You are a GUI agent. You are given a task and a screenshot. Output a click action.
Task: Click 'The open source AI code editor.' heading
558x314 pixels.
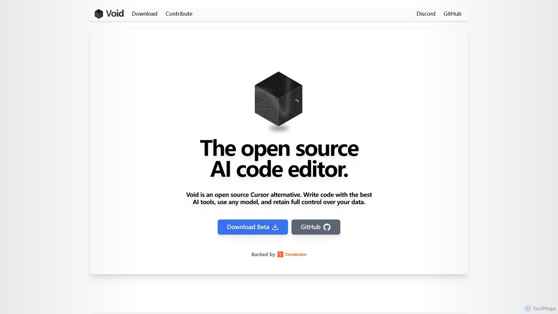click(279, 159)
